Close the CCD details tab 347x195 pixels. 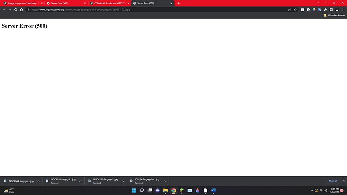click(128, 3)
